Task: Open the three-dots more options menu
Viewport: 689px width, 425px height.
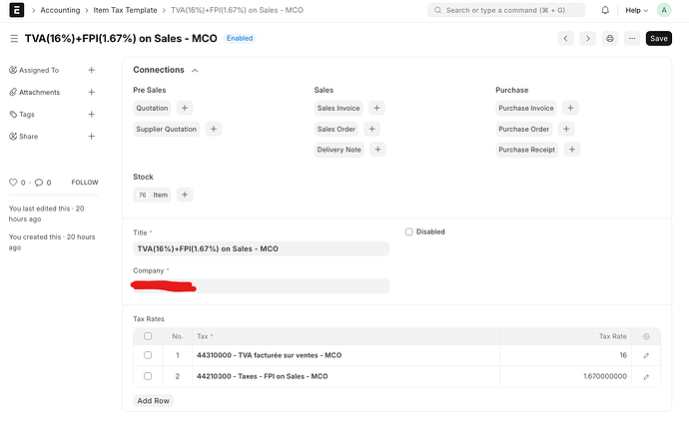Action: [x=632, y=39]
